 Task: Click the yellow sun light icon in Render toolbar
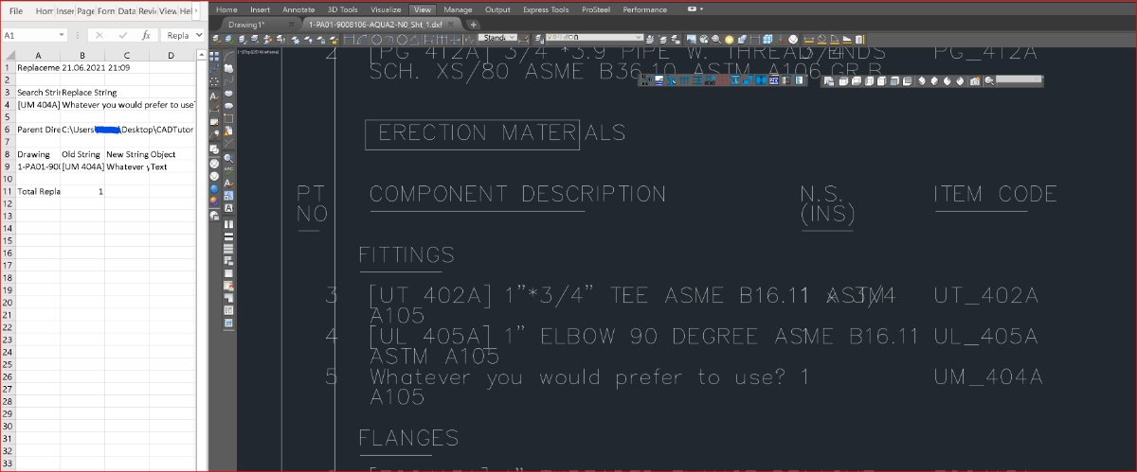pyautogui.click(x=729, y=39)
